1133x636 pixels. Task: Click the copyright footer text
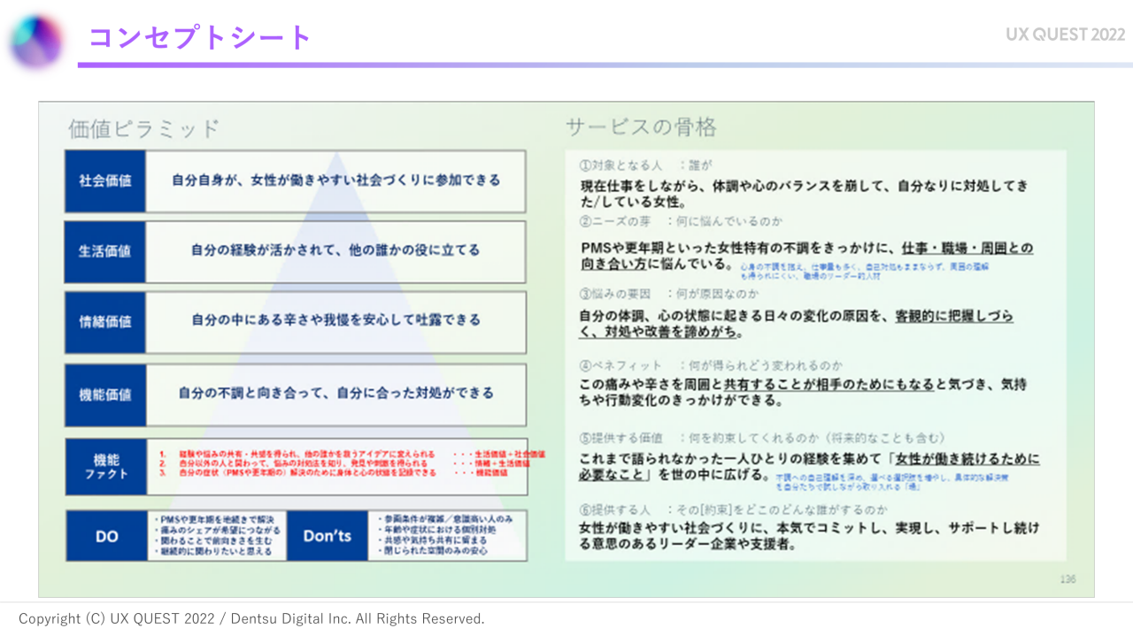(251, 619)
